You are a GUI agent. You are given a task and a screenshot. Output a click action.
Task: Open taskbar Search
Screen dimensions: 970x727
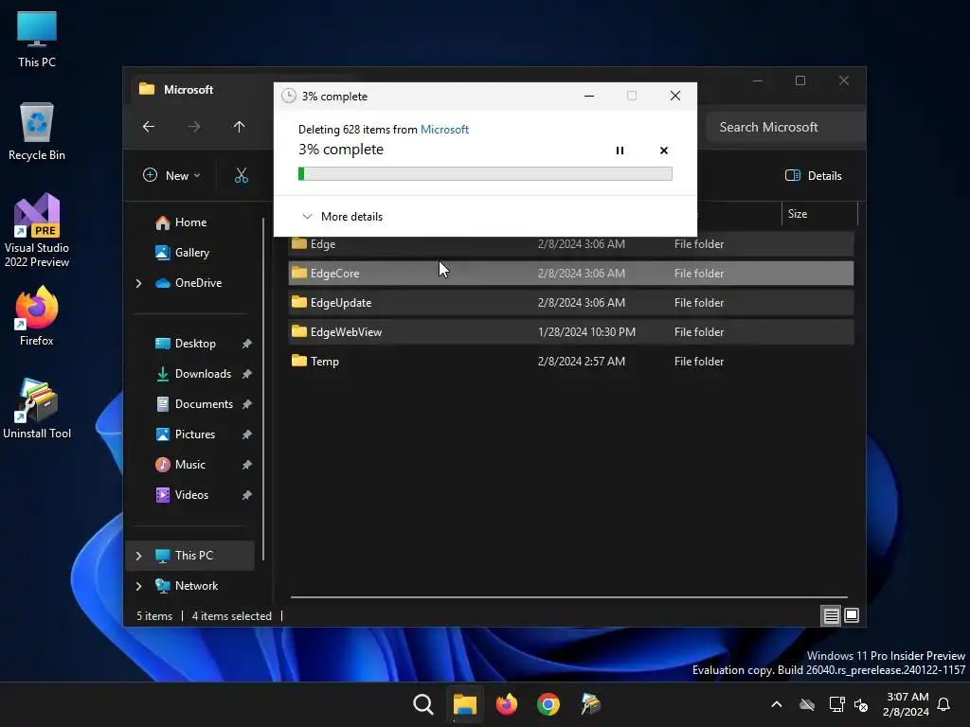[x=423, y=704]
